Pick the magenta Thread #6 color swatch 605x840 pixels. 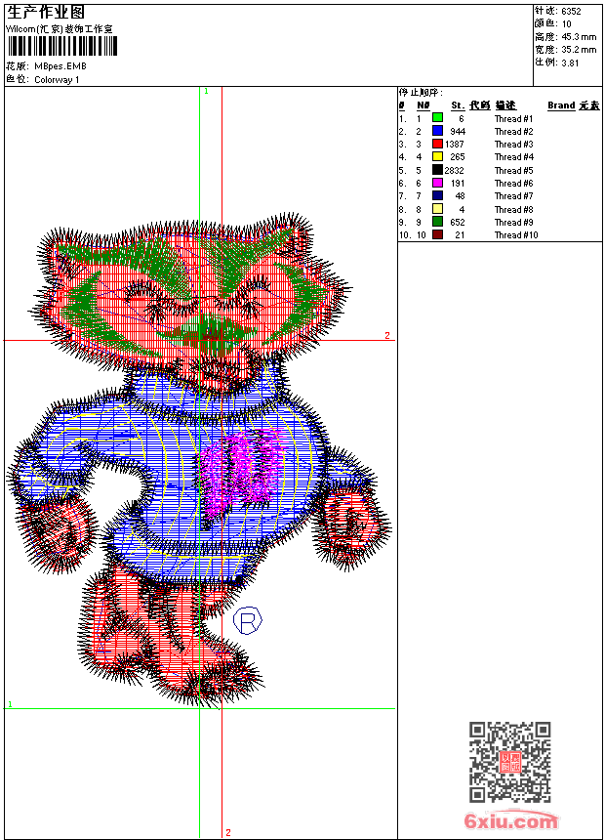point(437,183)
